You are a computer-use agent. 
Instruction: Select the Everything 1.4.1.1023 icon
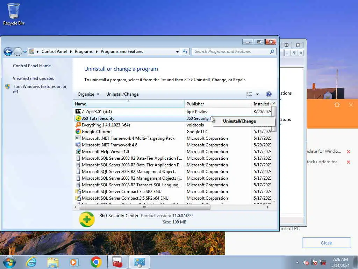(78, 125)
